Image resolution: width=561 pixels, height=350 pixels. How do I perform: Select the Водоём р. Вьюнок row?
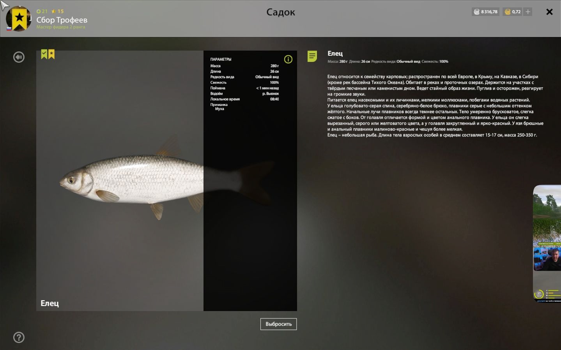[x=244, y=93]
